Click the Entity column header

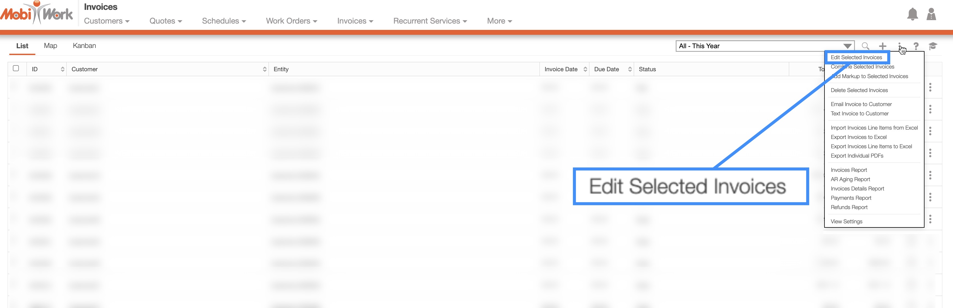[281, 69]
